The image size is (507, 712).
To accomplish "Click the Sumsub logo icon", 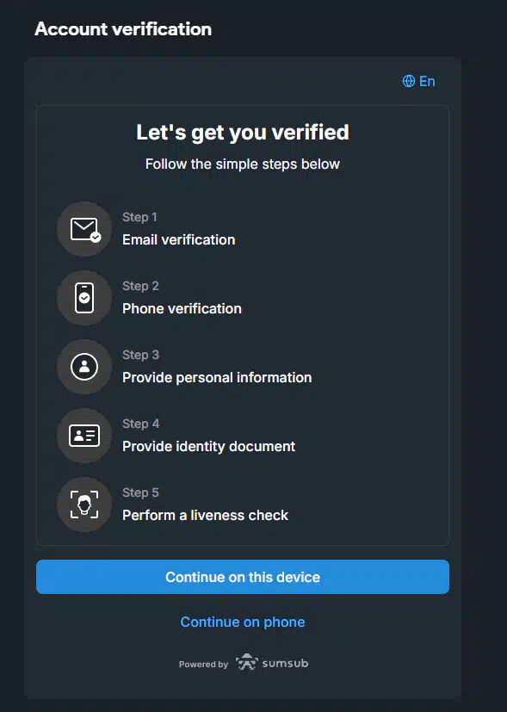I will (x=247, y=663).
